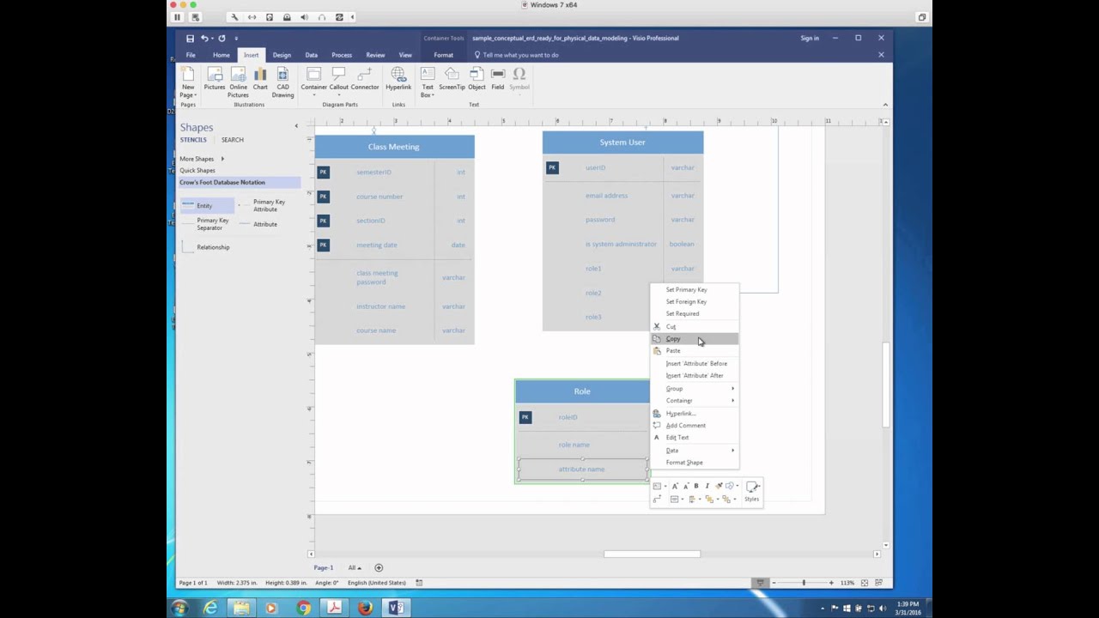
Task: Add a ScreenTip to the shape
Action: (x=452, y=79)
